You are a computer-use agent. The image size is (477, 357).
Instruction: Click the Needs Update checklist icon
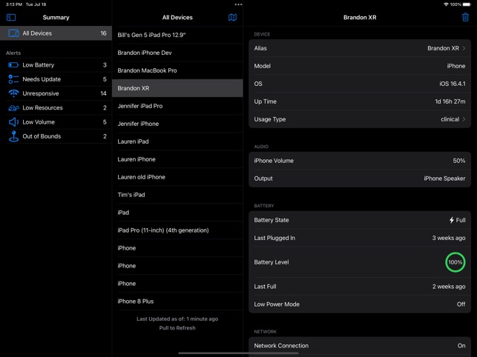tap(13, 79)
